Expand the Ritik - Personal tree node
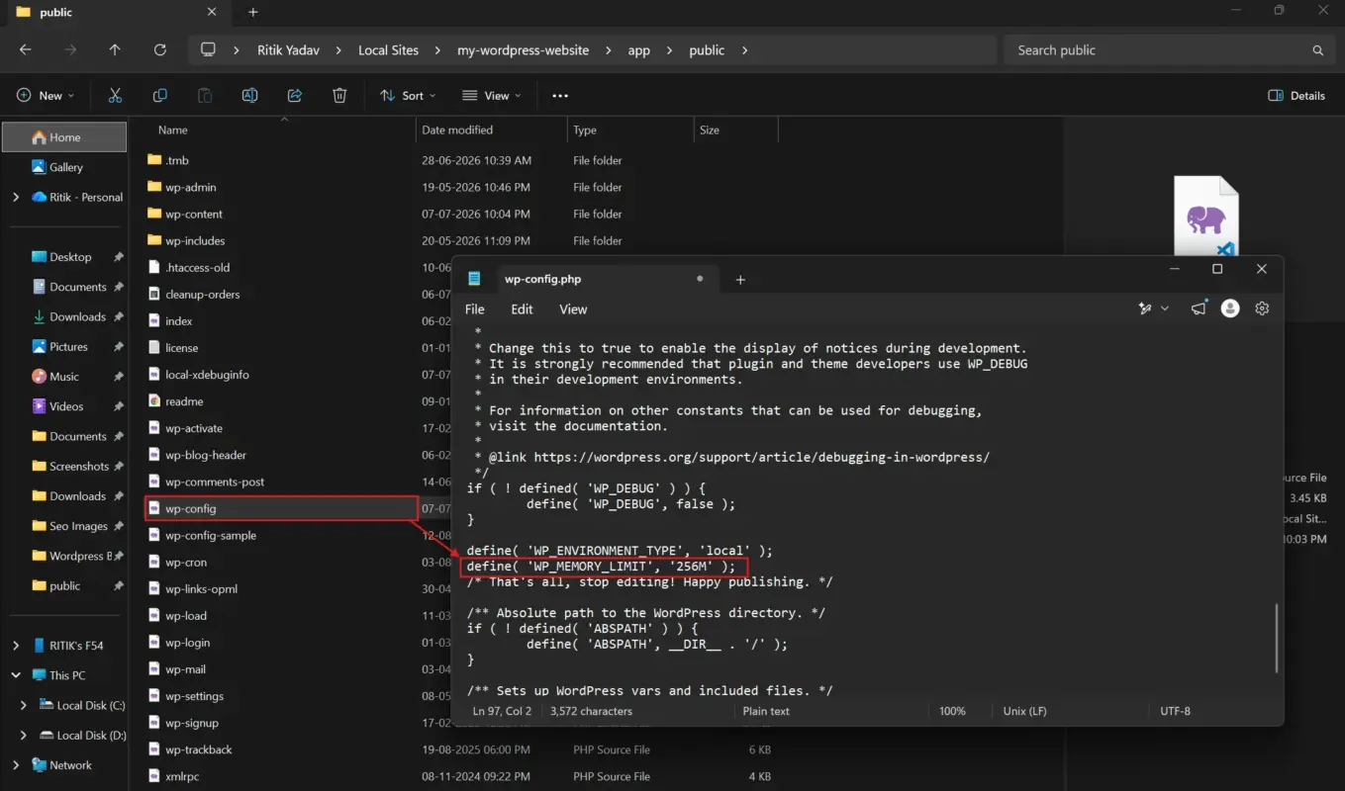 16,198
